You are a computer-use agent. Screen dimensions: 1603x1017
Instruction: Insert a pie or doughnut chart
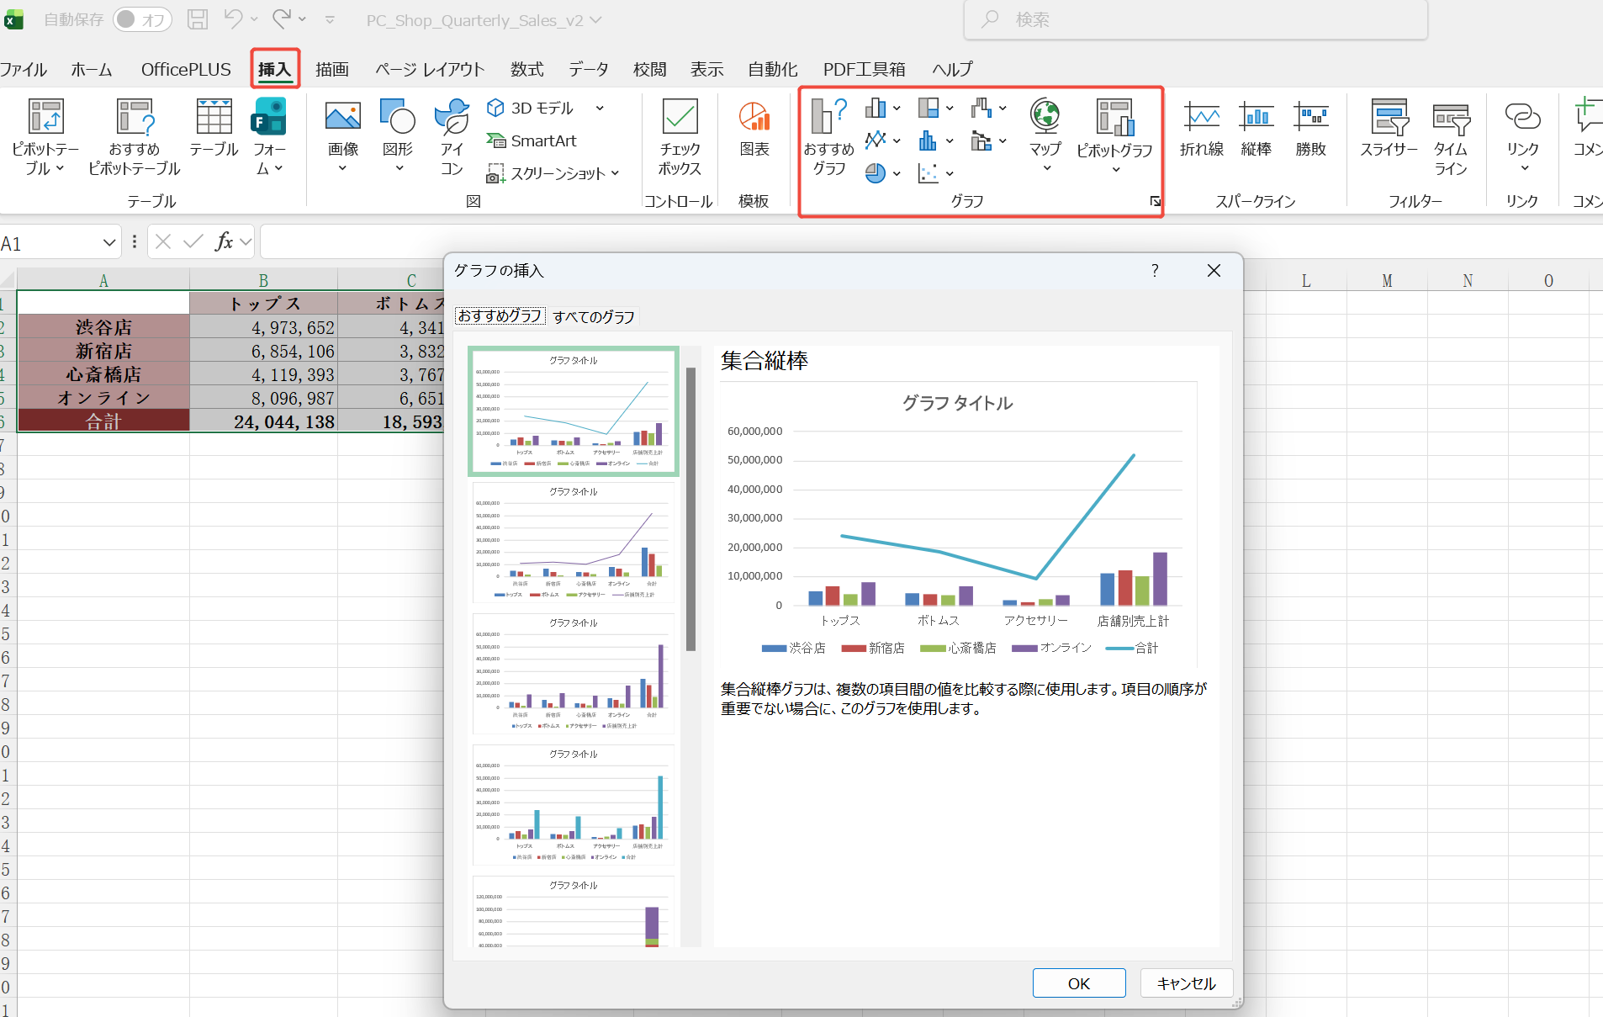pyautogui.click(x=883, y=172)
